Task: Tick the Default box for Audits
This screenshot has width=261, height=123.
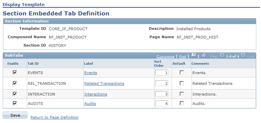Action: [x=182, y=104]
